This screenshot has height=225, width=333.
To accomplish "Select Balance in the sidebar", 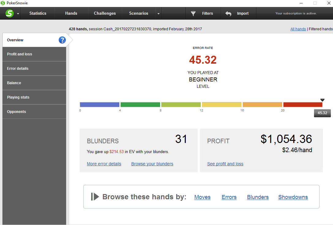I will [x=34, y=83].
